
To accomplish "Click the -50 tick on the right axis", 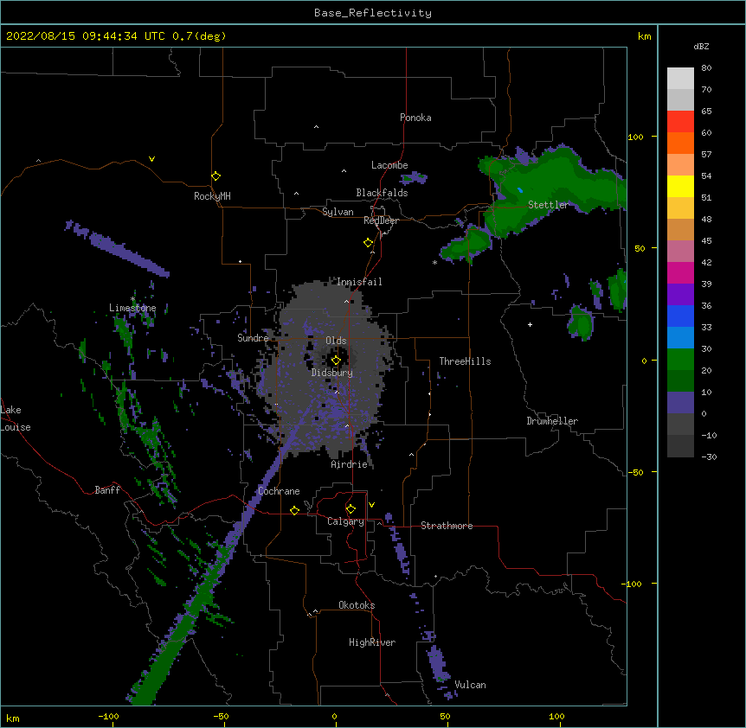I will pos(635,472).
